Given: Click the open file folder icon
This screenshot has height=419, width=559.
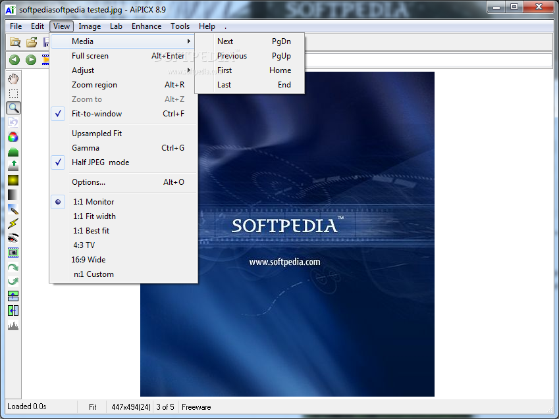Looking at the screenshot, I should (x=32, y=42).
